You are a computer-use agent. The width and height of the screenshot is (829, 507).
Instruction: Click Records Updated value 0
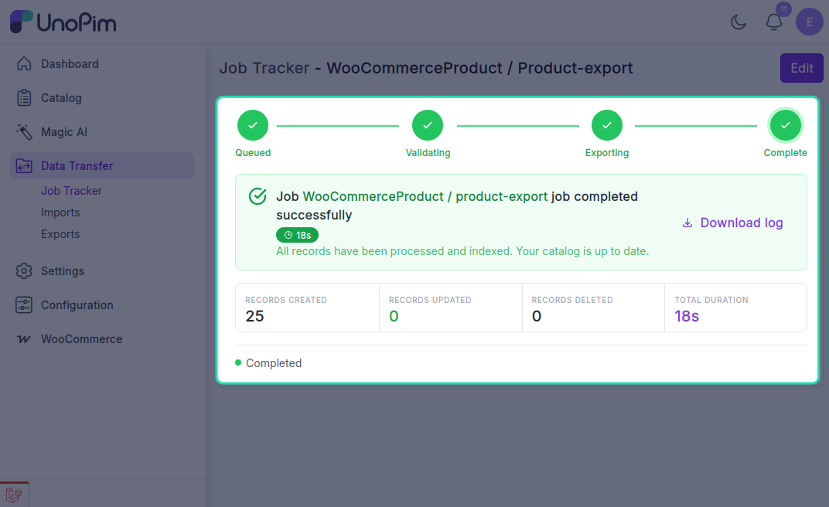point(394,316)
